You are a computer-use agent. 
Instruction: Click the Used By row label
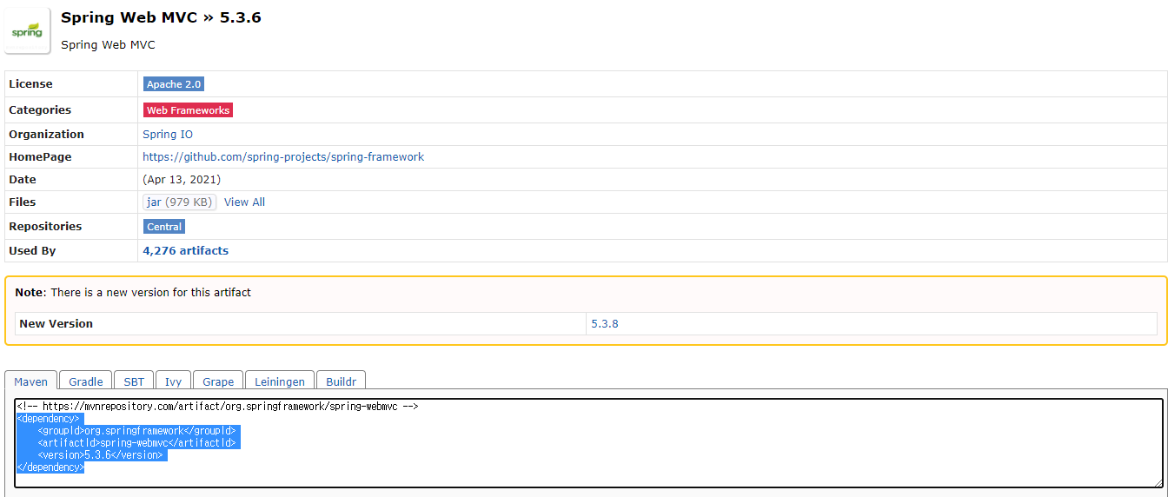point(32,250)
